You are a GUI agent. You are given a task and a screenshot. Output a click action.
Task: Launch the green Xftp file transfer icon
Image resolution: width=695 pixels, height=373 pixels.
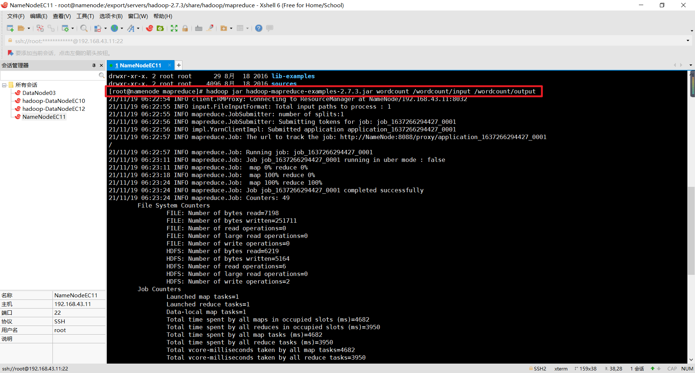click(160, 28)
